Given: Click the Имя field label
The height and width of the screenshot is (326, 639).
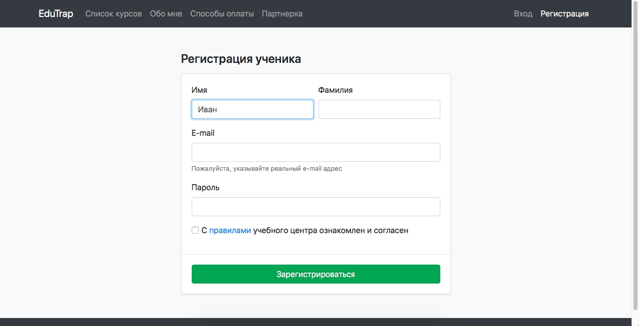Looking at the screenshot, I should click(199, 90).
